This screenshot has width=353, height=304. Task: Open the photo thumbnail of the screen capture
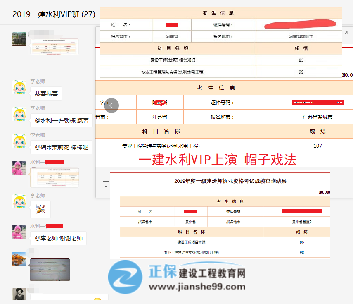pyautogui.click(x=50, y=269)
